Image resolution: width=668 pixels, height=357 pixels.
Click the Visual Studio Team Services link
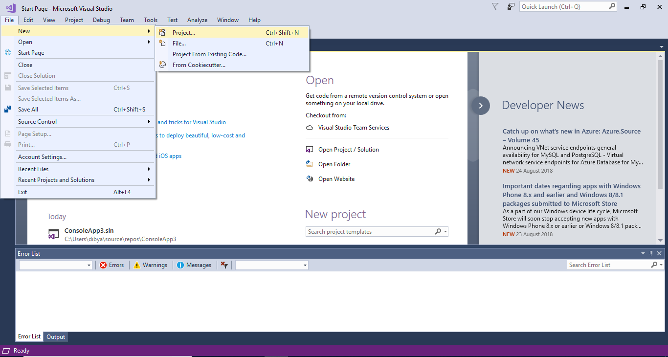354,128
